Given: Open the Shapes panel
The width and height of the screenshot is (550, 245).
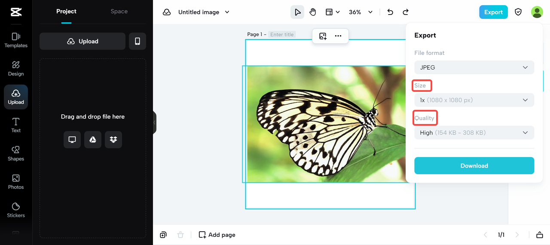Looking at the screenshot, I should 16,154.
